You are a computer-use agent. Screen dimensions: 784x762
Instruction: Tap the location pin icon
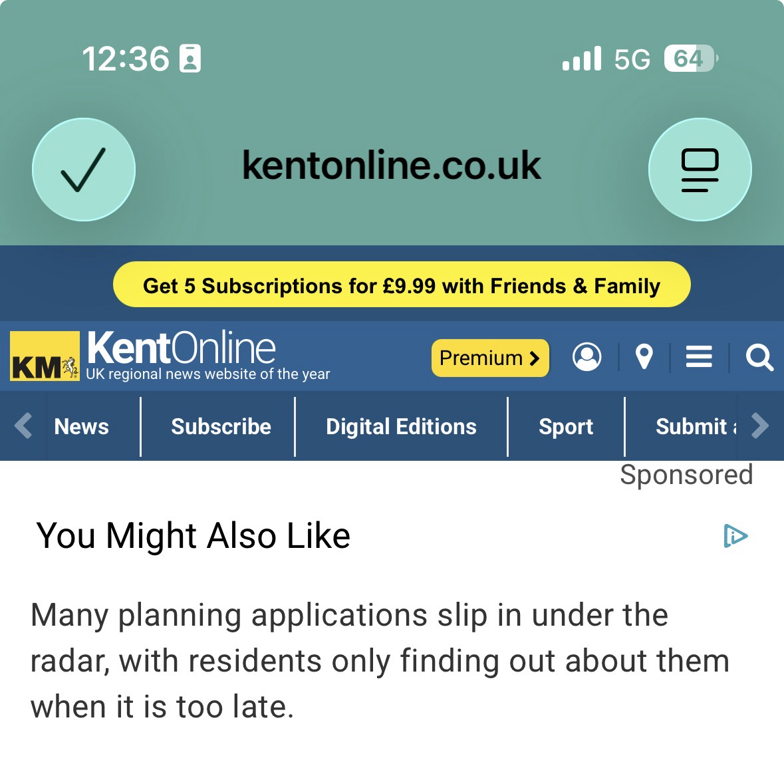click(x=643, y=357)
